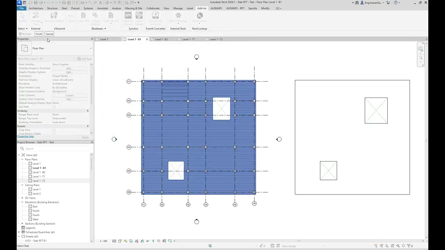Image resolution: width=445 pixels, height=250 pixels.
Task: Toggle the Crop View checkbox in Properties
Action: [x=54, y=130]
